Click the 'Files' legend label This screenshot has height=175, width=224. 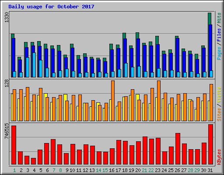tap(219, 35)
